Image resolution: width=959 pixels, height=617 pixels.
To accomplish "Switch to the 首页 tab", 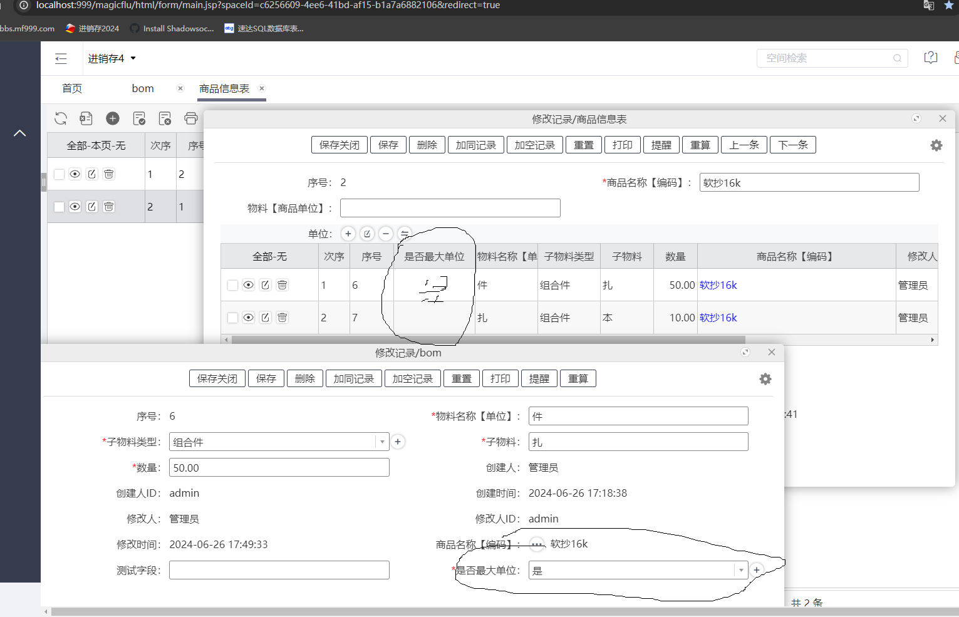I will tap(72, 88).
